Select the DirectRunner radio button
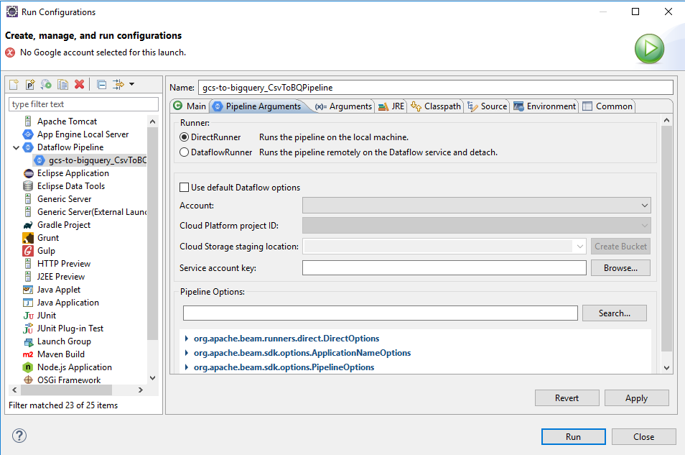The image size is (685, 455). click(185, 137)
